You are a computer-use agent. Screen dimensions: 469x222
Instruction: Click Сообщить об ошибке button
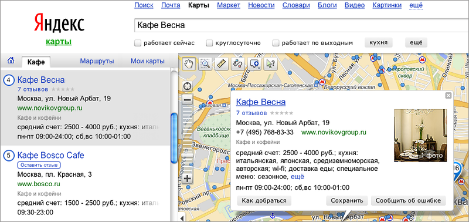[408, 200]
